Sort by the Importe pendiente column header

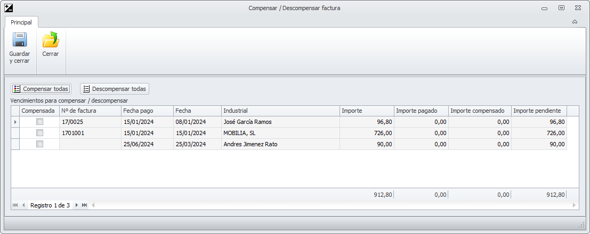[537, 111]
